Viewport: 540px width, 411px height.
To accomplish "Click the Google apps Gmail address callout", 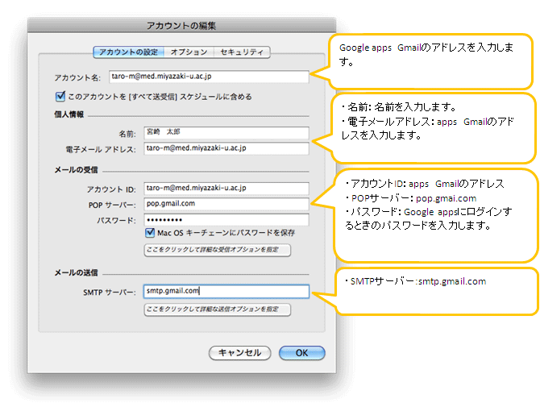I will tap(435, 60).
